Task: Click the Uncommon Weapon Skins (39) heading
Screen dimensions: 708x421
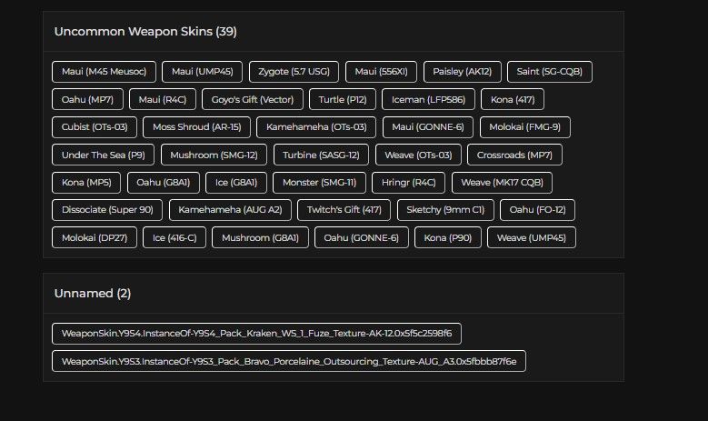Action: tap(145, 32)
